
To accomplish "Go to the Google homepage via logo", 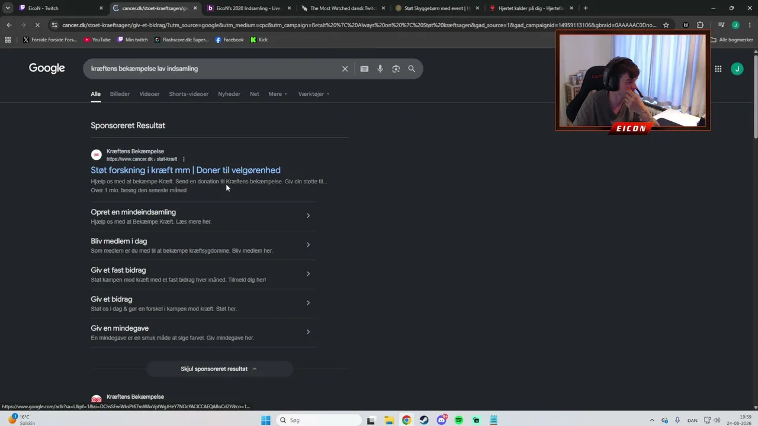I will click(x=47, y=68).
